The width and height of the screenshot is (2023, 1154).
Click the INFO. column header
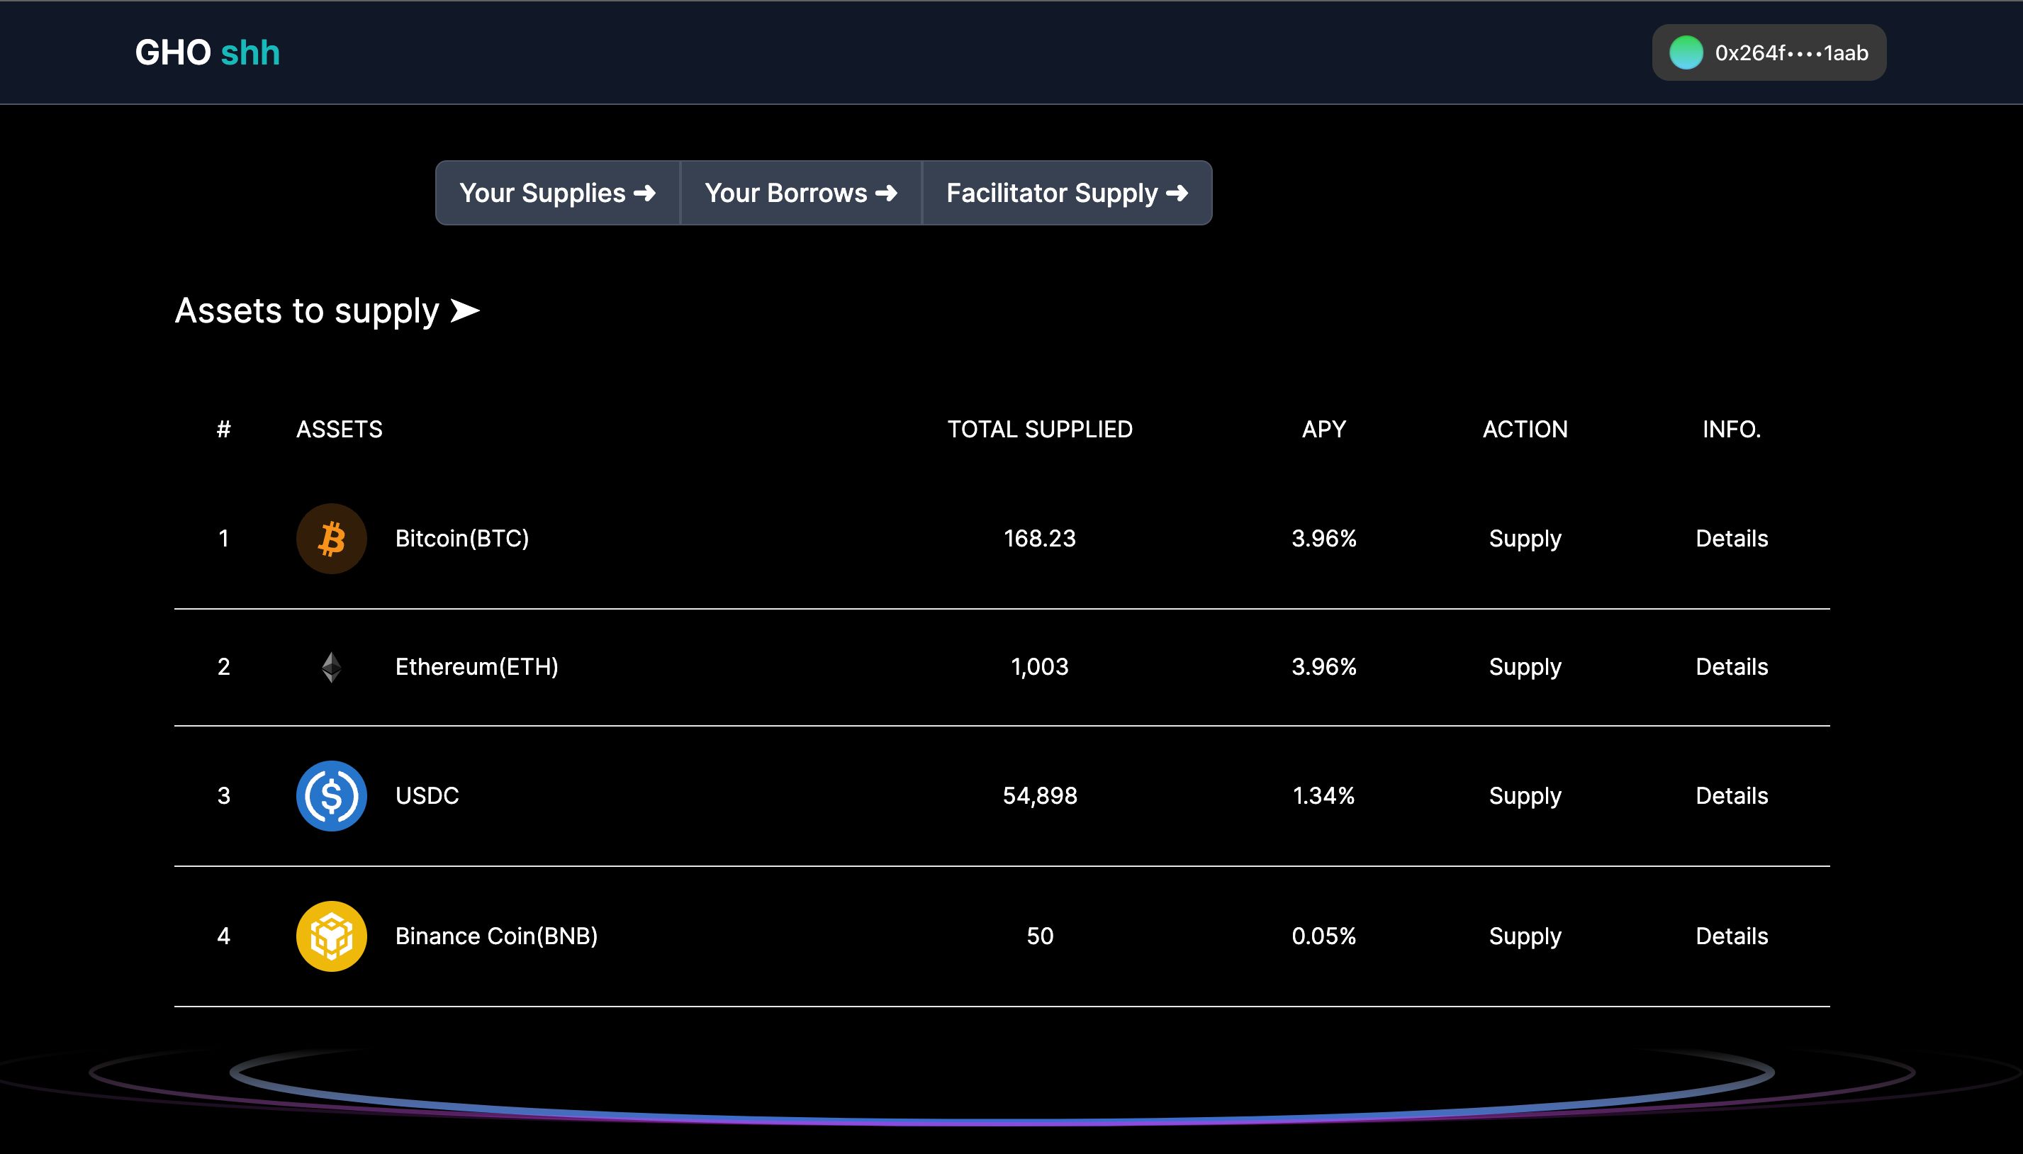point(1732,430)
